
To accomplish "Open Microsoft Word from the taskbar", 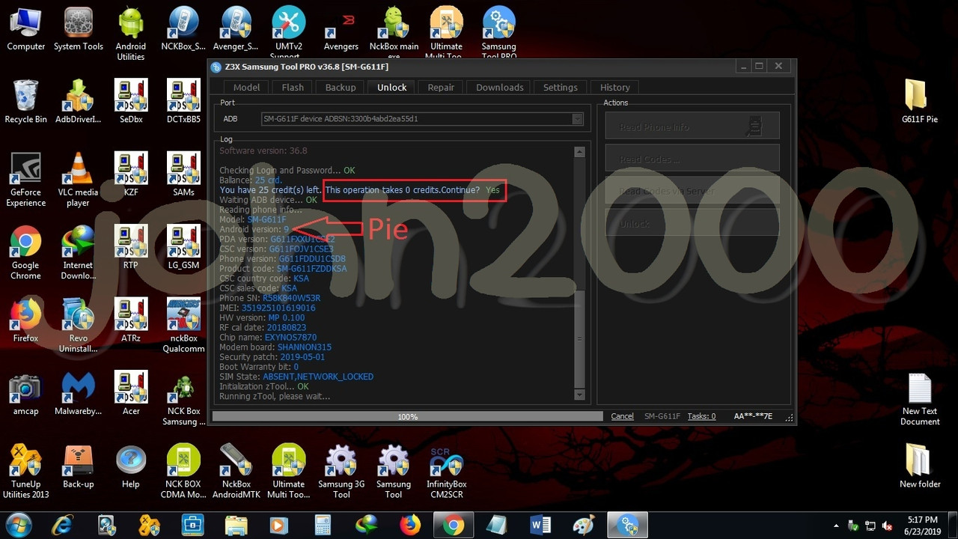I will (540, 526).
